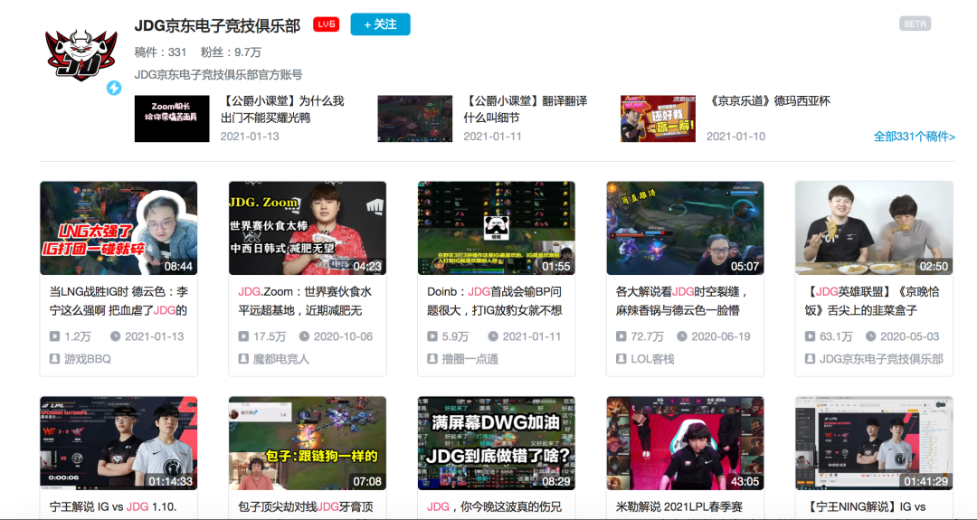The height and width of the screenshot is (520, 977).
Task: Open thumbnail of 《京京乐道》德玛西亚杯 video
Action: pyautogui.click(x=658, y=118)
